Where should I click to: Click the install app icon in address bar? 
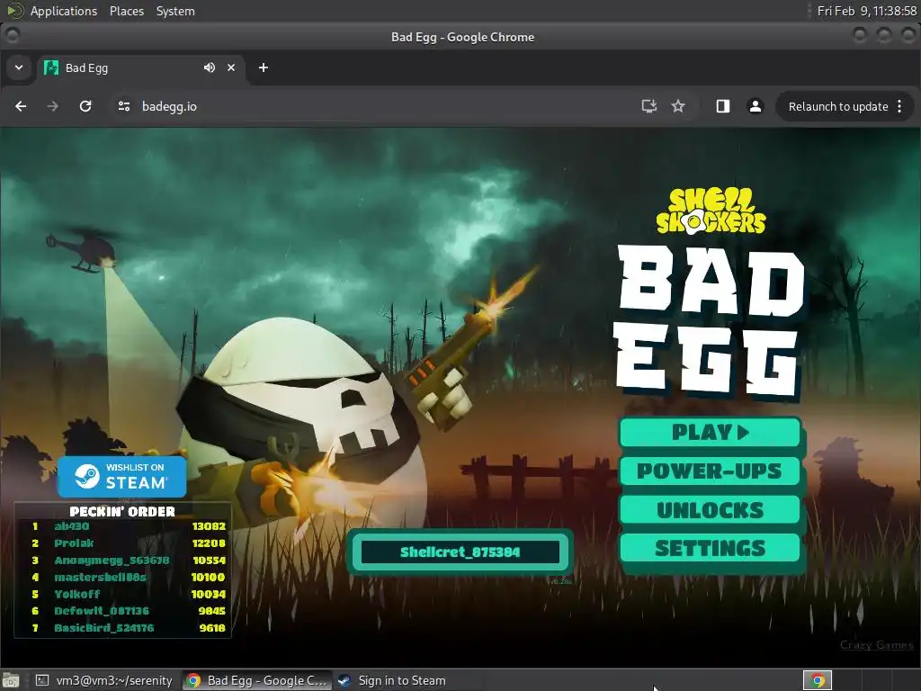click(648, 106)
